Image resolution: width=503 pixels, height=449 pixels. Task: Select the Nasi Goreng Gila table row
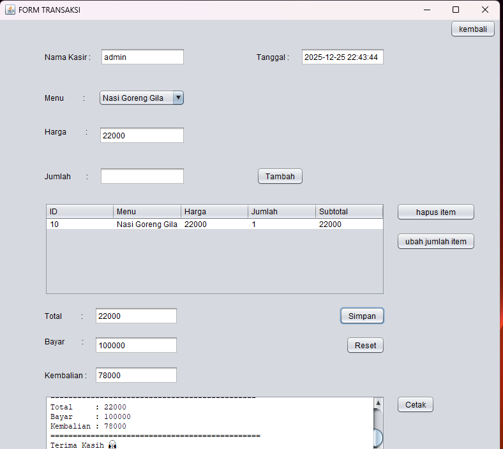click(x=214, y=224)
